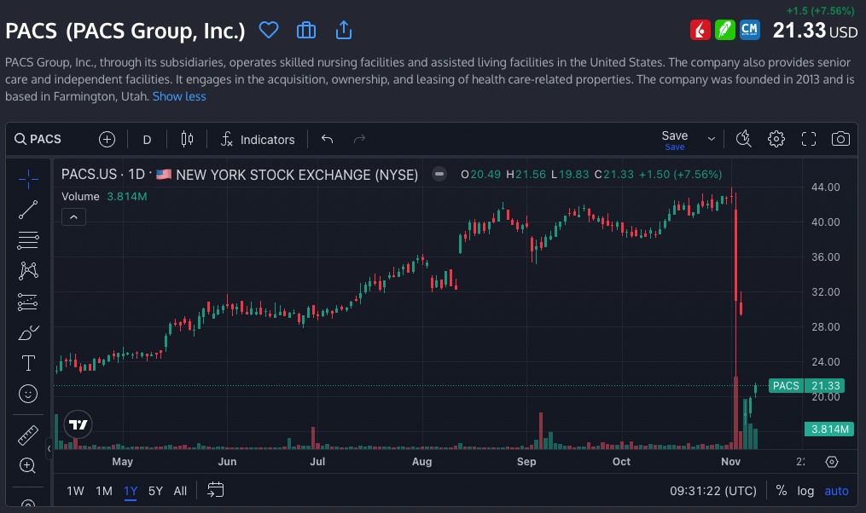Viewport: 866px width, 513px height.
Task: Open the green feather badge icon
Action: click(x=724, y=30)
